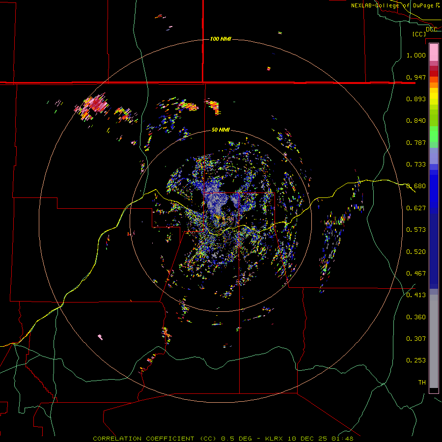Click the 100 NMI range ring label
The height and width of the screenshot is (442, 442).
[221, 39]
